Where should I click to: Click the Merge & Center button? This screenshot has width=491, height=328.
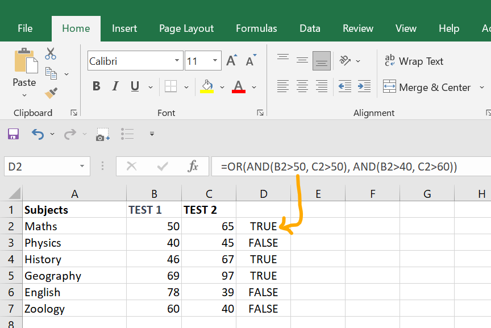coord(427,87)
